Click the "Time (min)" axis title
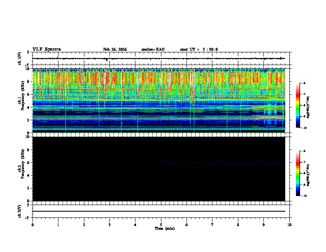 click(165, 229)
